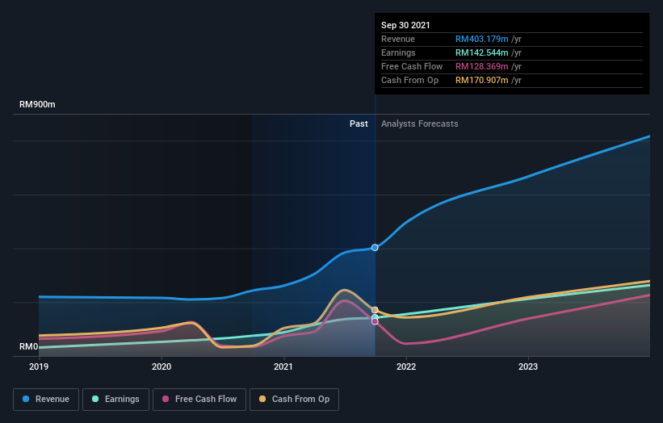This screenshot has width=663, height=423.
Task: Toggle the Free Cash Flow legend series
Action: click(199, 400)
